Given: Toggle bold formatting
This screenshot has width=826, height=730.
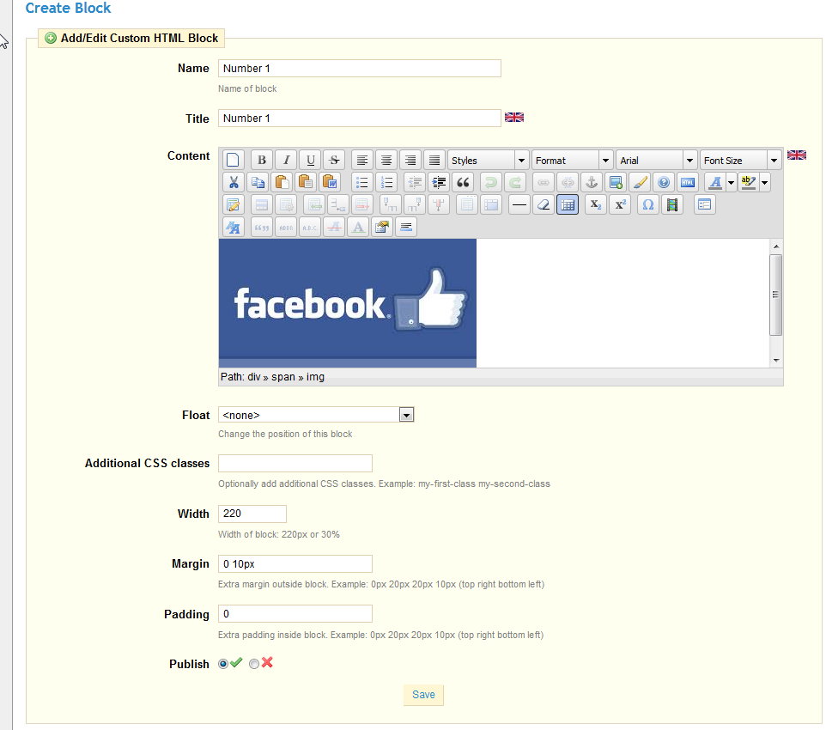Looking at the screenshot, I should [x=262, y=161].
